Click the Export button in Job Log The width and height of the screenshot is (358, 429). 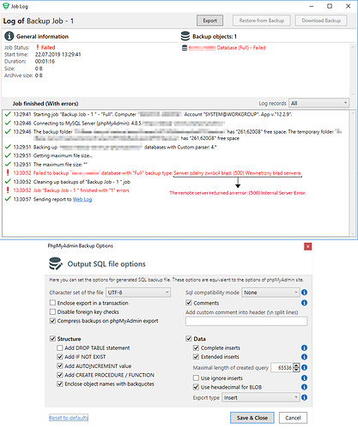209,21
